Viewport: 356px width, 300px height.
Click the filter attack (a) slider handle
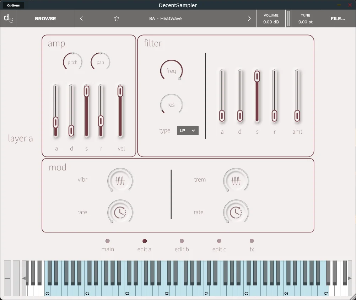click(x=222, y=116)
